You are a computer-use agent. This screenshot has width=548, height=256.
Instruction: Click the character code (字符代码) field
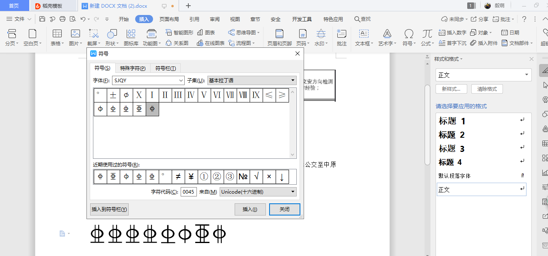[189, 192]
